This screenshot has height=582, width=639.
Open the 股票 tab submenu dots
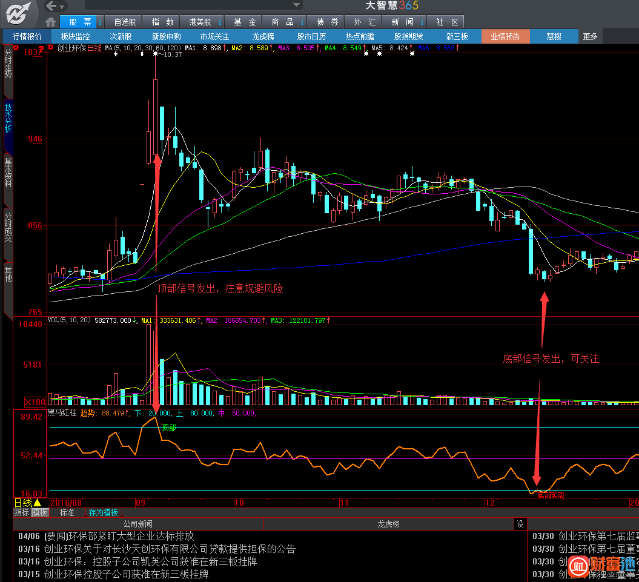pos(100,22)
